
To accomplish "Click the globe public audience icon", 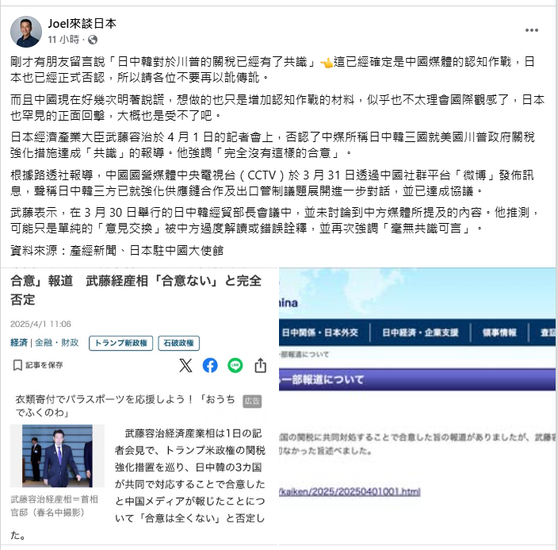I will click(x=93, y=40).
